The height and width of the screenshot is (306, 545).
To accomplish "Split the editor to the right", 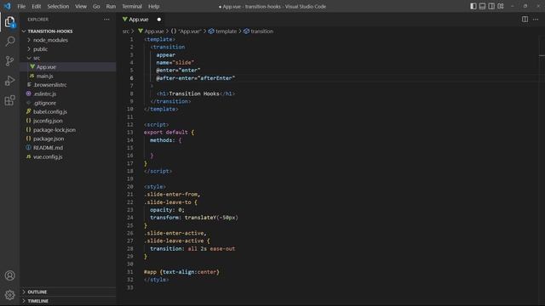I will (525, 20).
